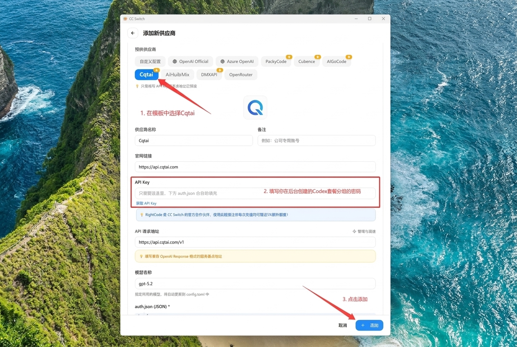Click the plus icon on 添加 button
The width and height of the screenshot is (517, 347).
click(363, 325)
